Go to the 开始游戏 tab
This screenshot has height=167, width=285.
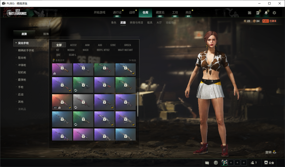point(99,12)
